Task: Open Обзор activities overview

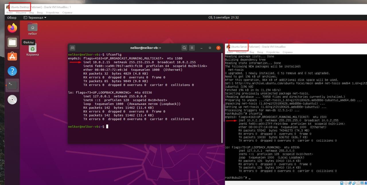Action: tap(12, 17)
